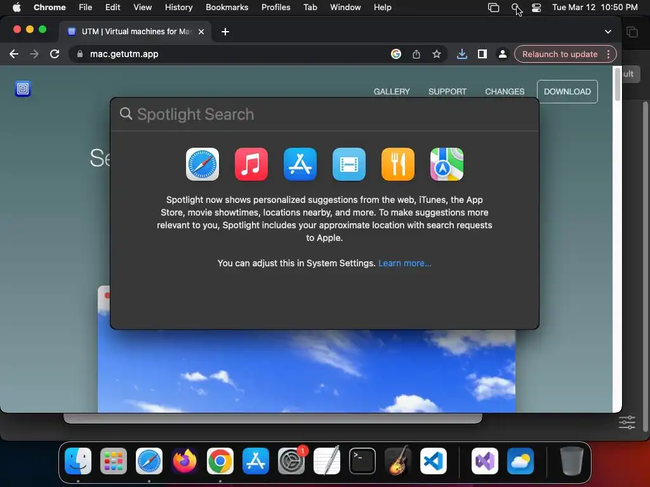Open Weather app icon in the Dock
This screenshot has width=650, height=487.
coord(521,461)
